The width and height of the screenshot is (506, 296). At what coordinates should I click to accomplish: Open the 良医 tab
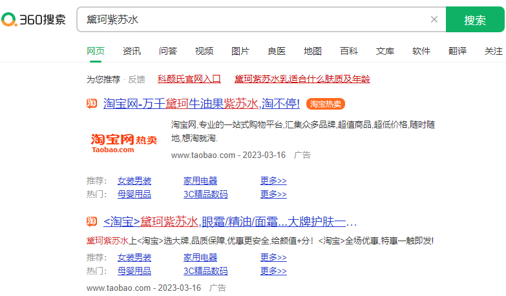pos(277,51)
